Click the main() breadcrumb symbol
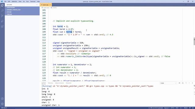Image resolution: width=195 pixels, height=109 pixels. tap(55, 8)
